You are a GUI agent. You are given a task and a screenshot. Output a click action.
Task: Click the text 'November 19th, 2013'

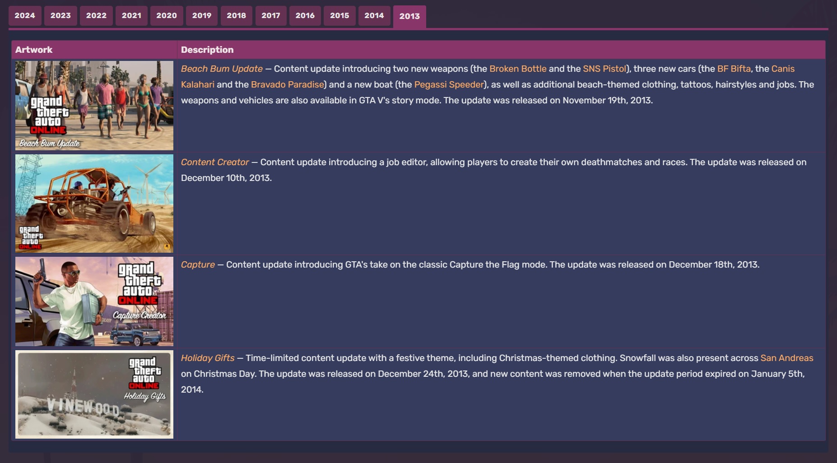(607, 100)
